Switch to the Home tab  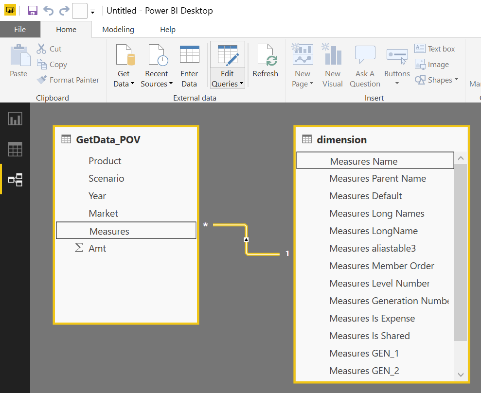coord(66,30)
